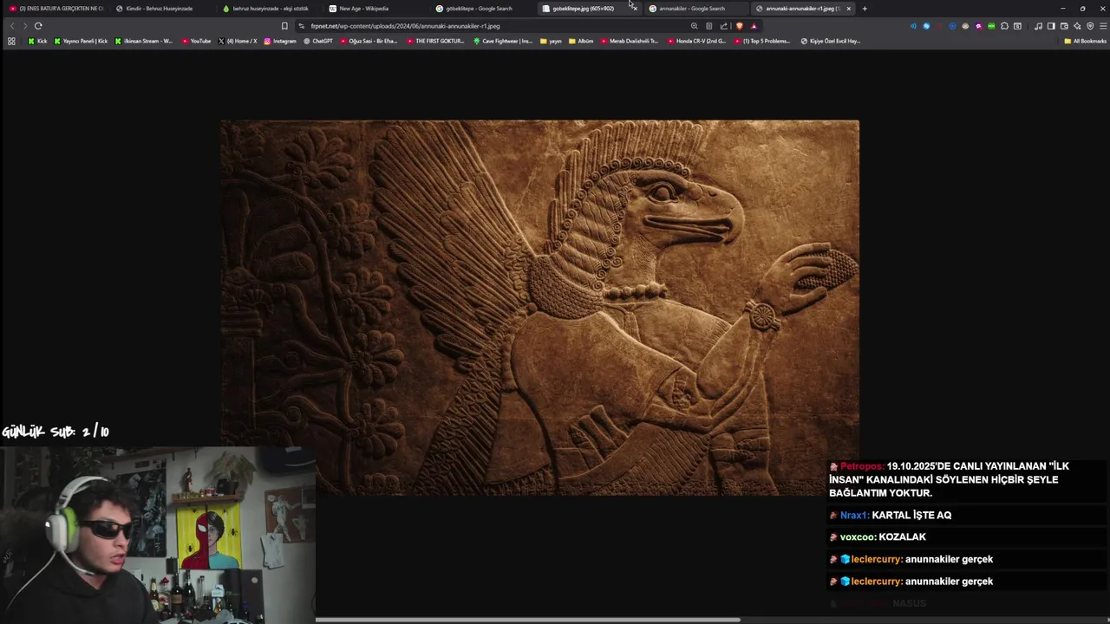Go back with the back arrow
This screenshot has height=624, width=1110.
click(x=12, y=26)
